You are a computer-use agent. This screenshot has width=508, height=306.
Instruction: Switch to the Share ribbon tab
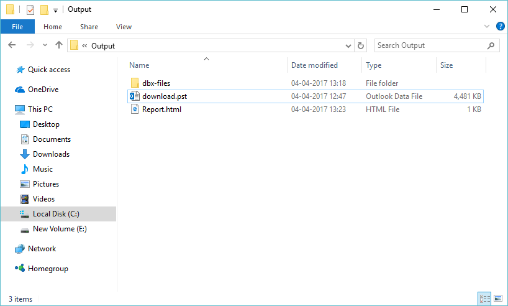click(89, 27)
